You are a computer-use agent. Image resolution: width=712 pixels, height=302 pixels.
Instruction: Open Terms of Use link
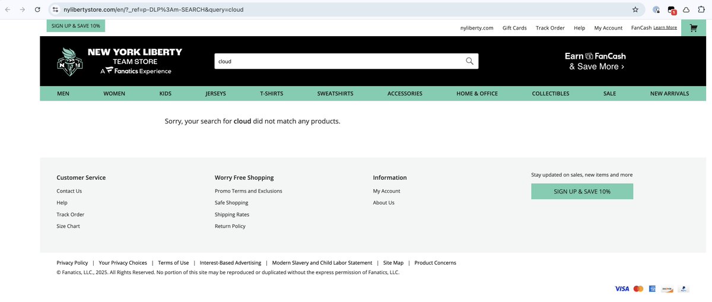point(173,263)
